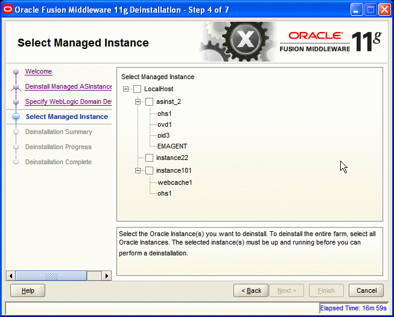394x317 pixels.
Task: Open Deinstall Managed ASInstance step link
Action: pyautogui.click(x=68, y=86)
